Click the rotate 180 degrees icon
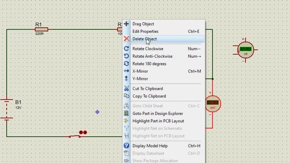 [126, 63]
